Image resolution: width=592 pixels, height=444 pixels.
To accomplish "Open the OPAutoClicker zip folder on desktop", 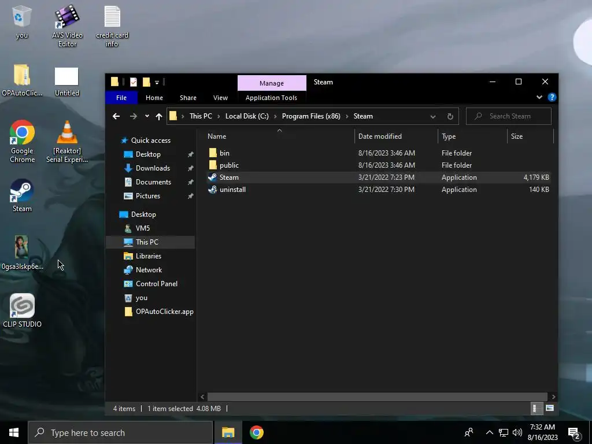I will coord(22,80).
